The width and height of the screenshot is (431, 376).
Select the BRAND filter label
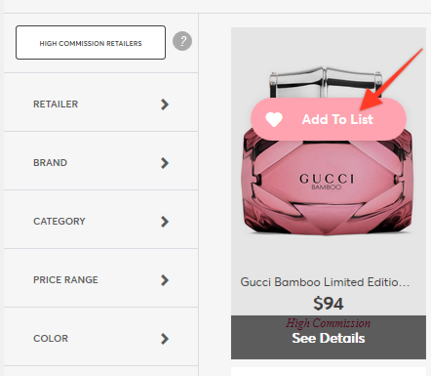click(51, 163)
